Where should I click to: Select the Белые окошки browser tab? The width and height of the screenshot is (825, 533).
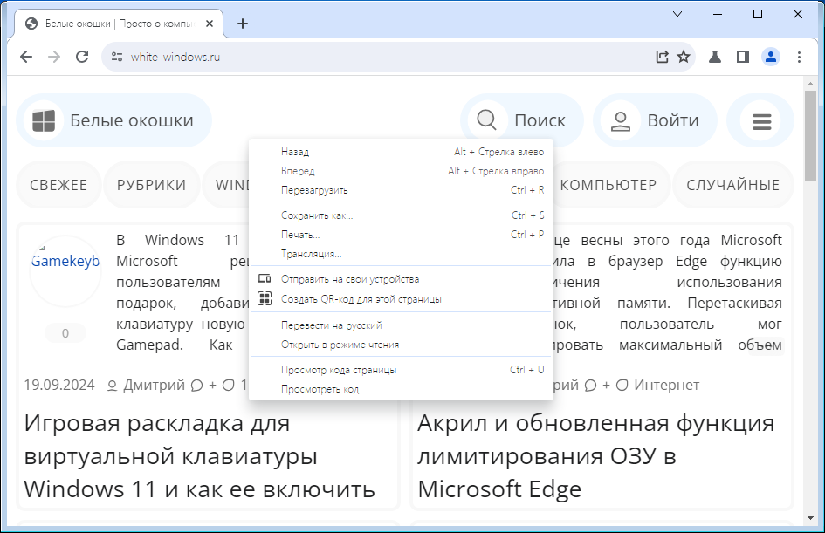pos(119,24)
